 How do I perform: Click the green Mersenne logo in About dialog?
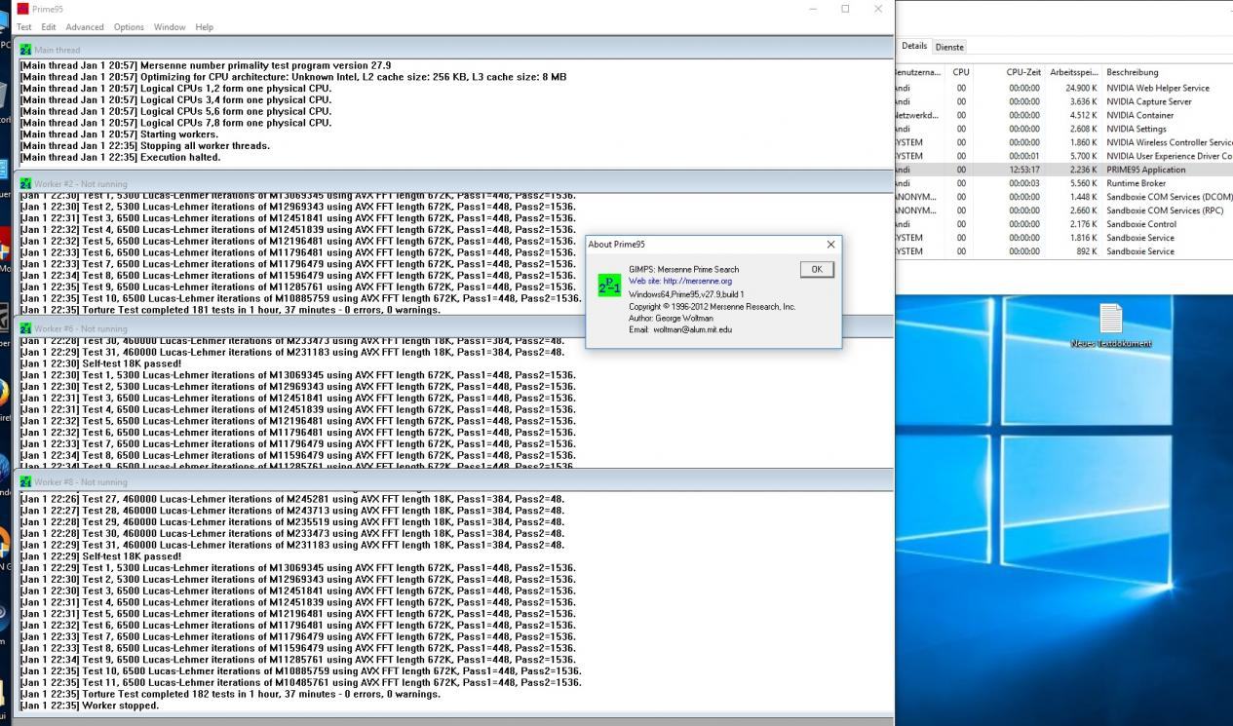[609, 285]
